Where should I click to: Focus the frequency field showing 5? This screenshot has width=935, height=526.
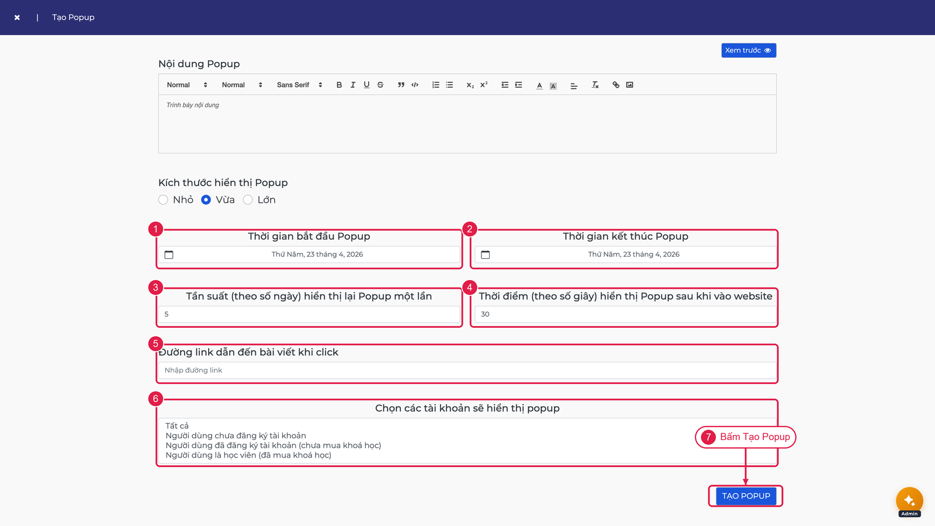309,314
